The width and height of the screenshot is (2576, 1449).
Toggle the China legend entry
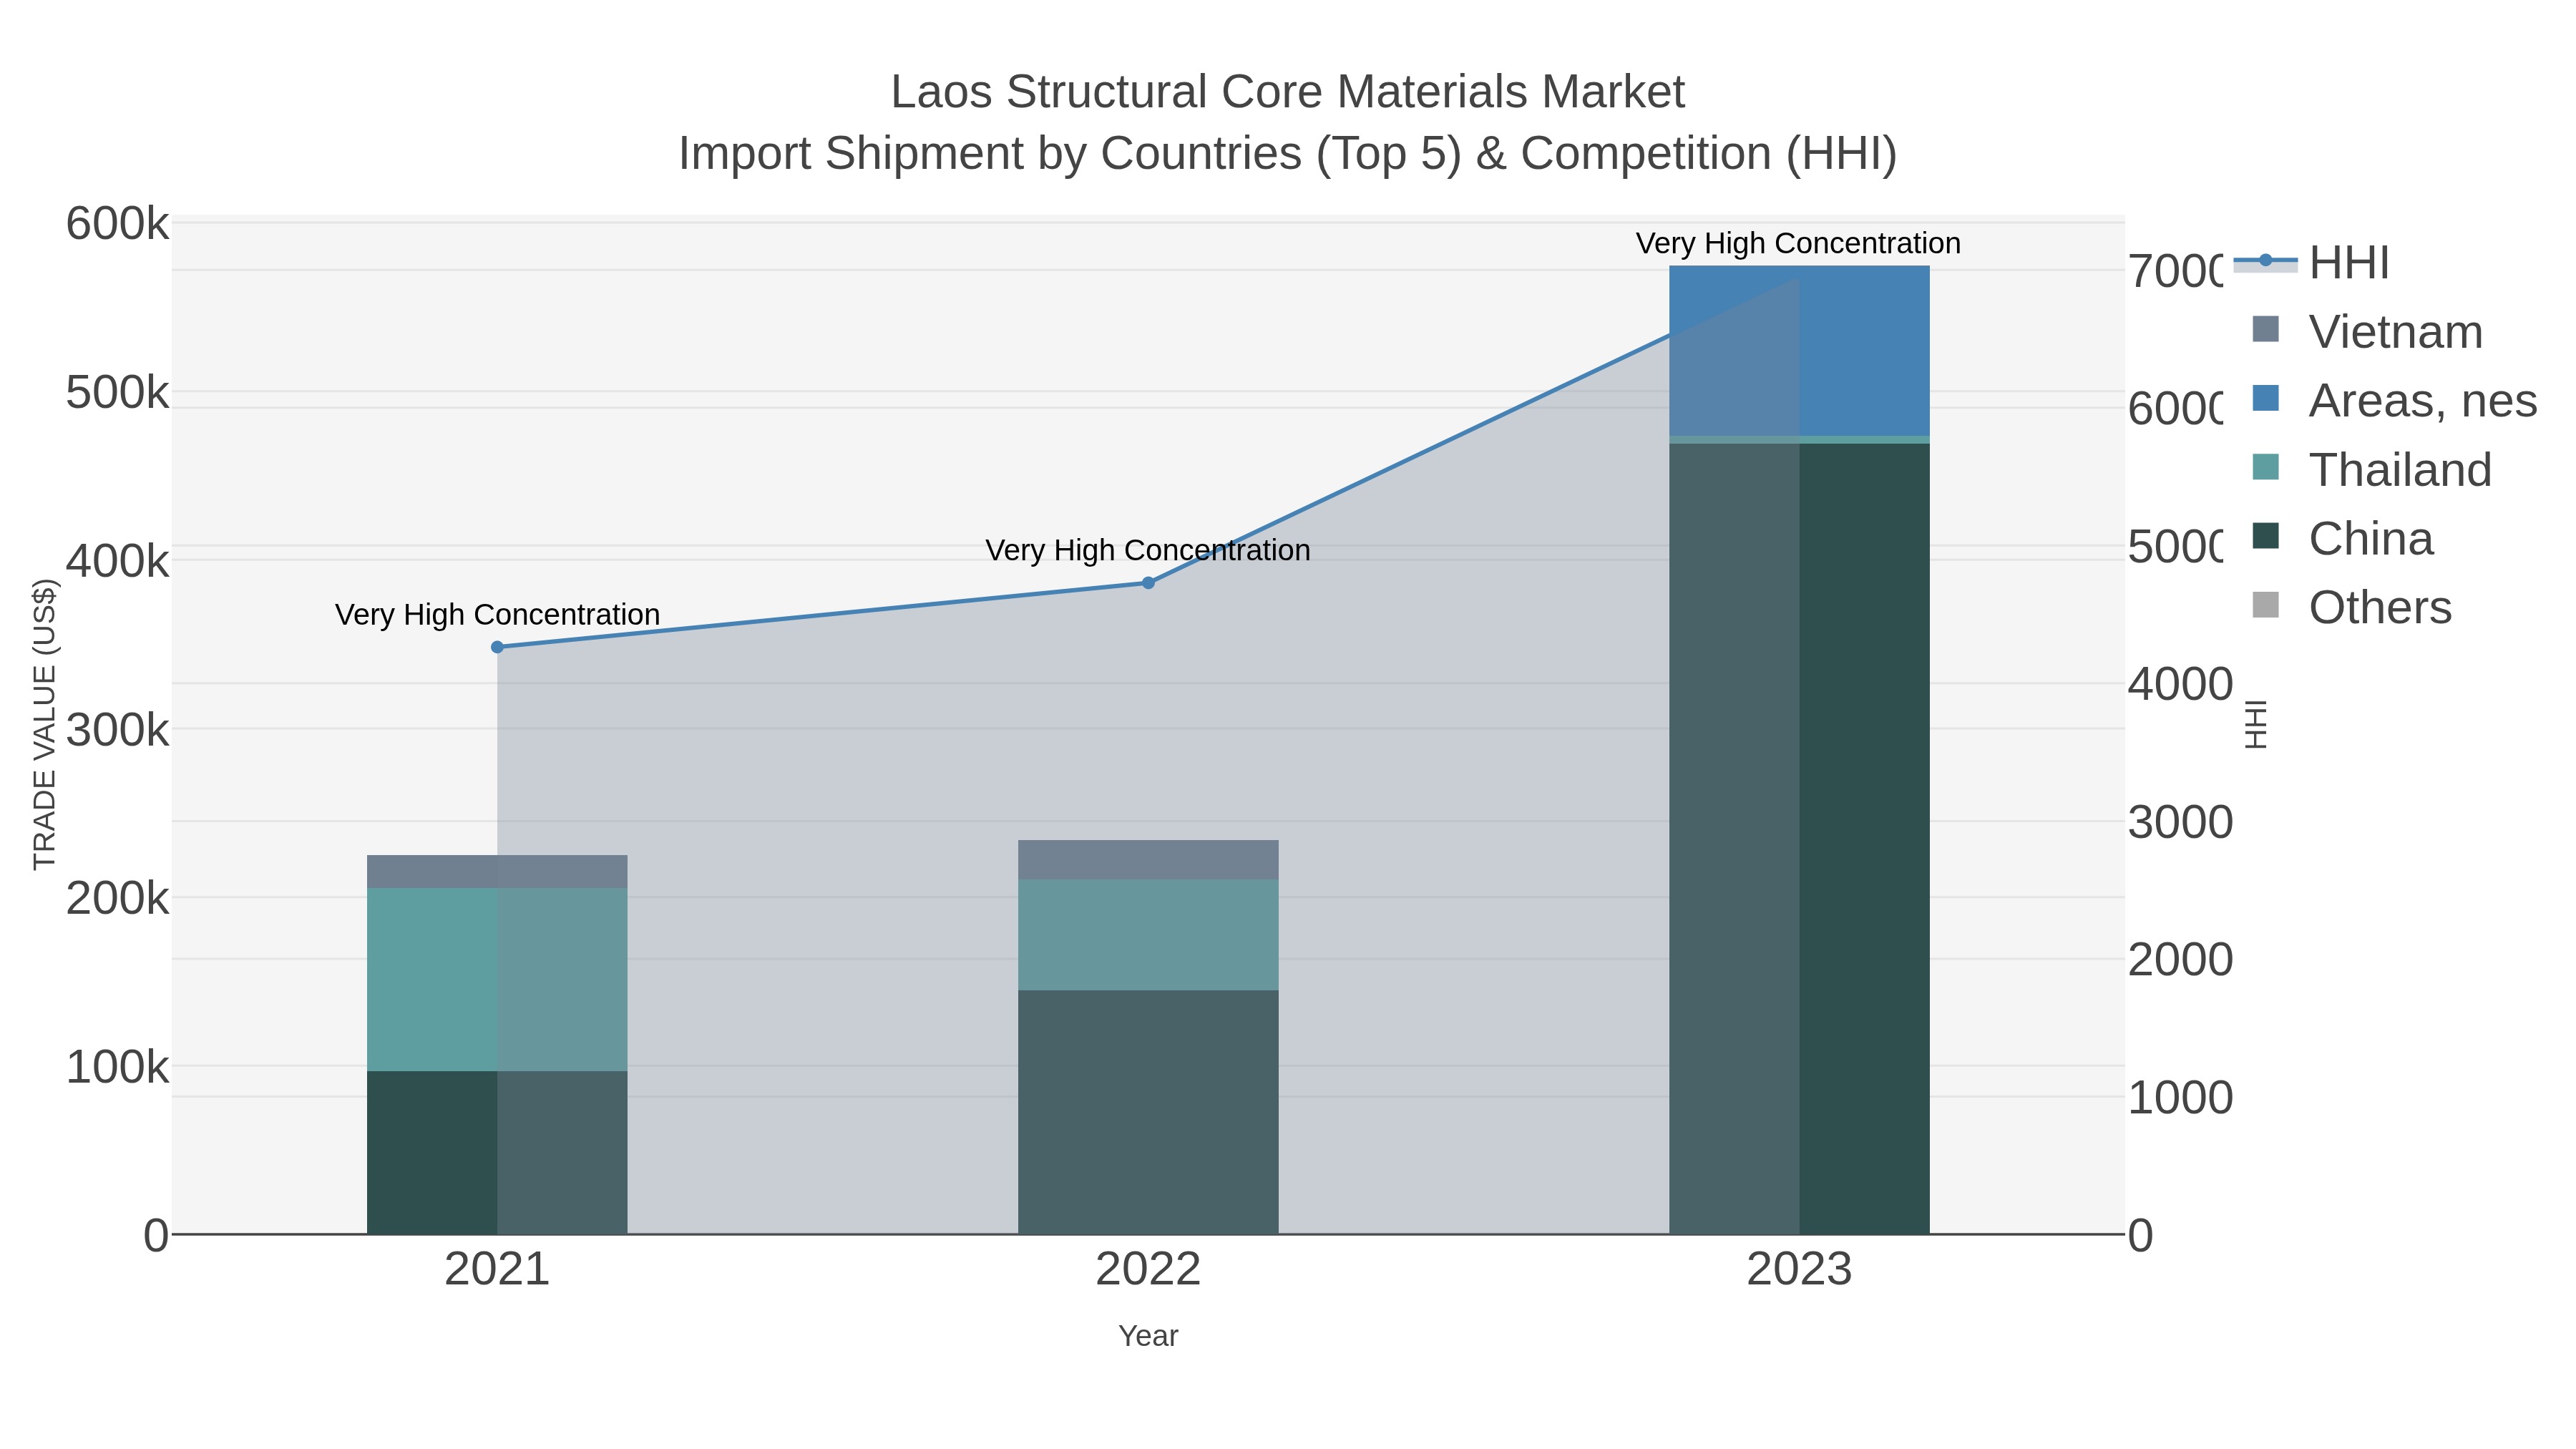[2342, 539]
